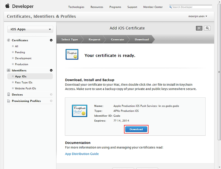Expand the Devices section arrow
Screen dimensions: 221x169
tap(51, 95)
